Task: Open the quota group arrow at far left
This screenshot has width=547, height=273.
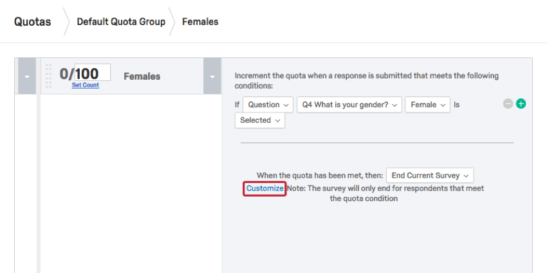Action: point(26,76)
